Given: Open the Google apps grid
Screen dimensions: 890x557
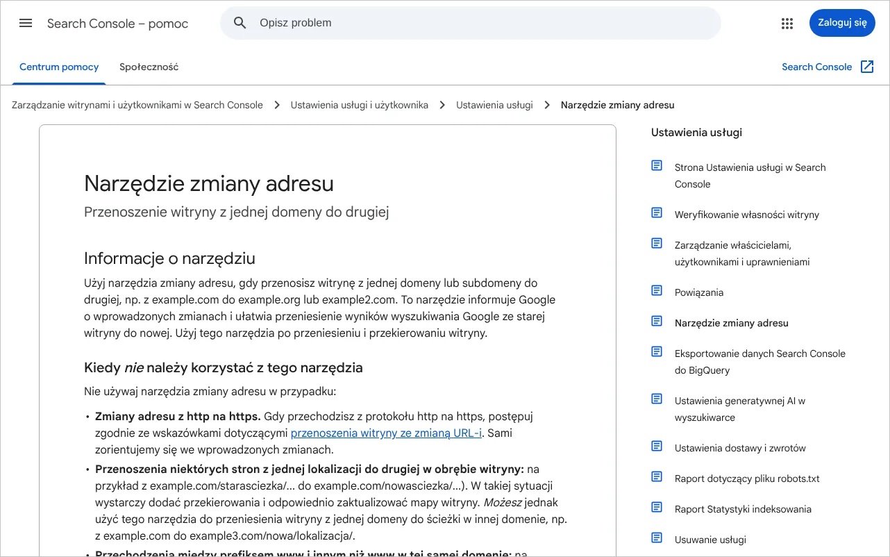Looking at the screenshot, I should [787, 24].
